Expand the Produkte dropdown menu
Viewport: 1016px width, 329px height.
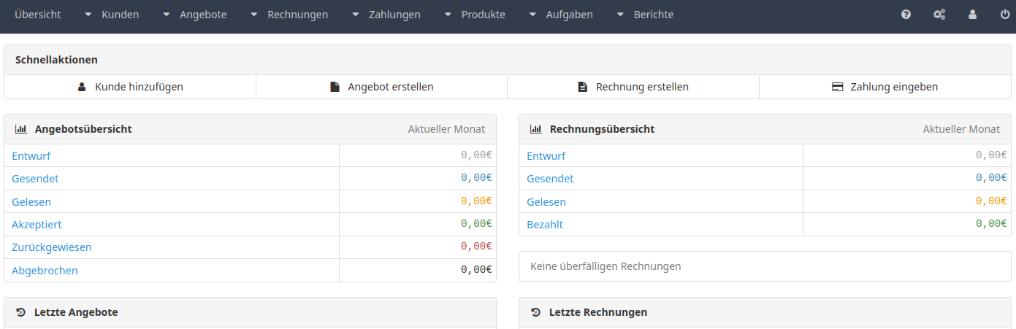(475, 15)
